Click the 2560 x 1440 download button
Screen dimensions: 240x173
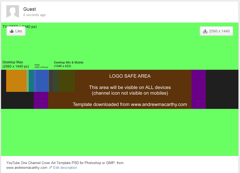click(216, 31)
